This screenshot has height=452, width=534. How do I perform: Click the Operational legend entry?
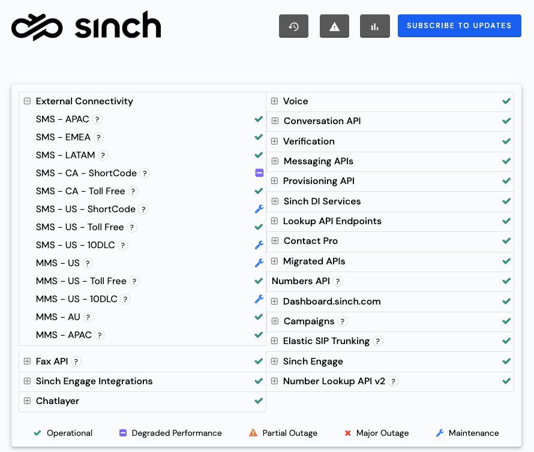click(x=63, y=433)
